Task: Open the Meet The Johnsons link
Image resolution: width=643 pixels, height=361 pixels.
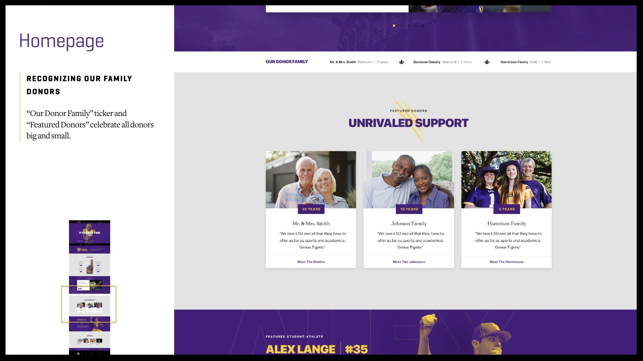Action: tap(409, 262)
